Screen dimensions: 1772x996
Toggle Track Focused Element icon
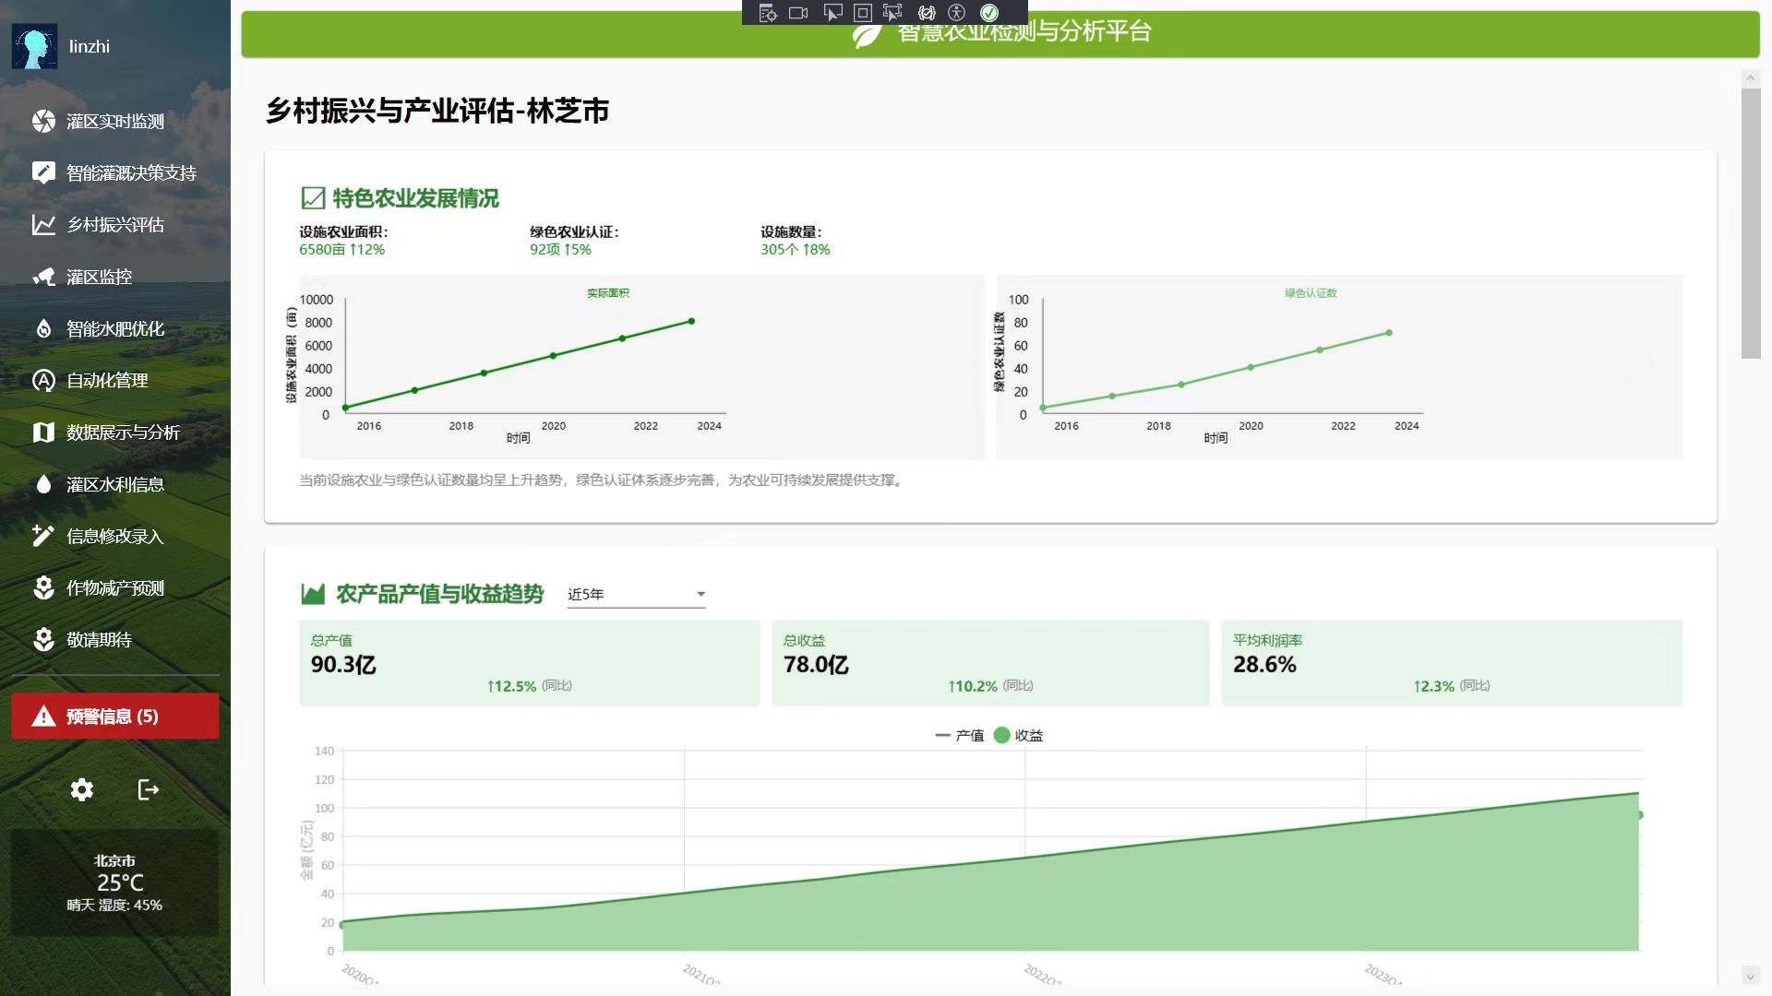point(892,13)
